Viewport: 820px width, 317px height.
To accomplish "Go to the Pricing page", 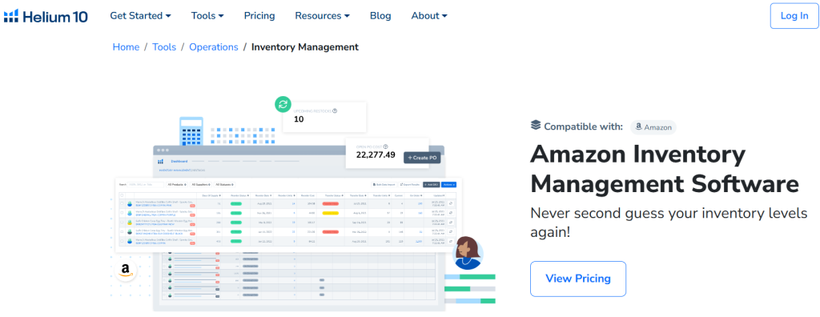I will point(259,16).
